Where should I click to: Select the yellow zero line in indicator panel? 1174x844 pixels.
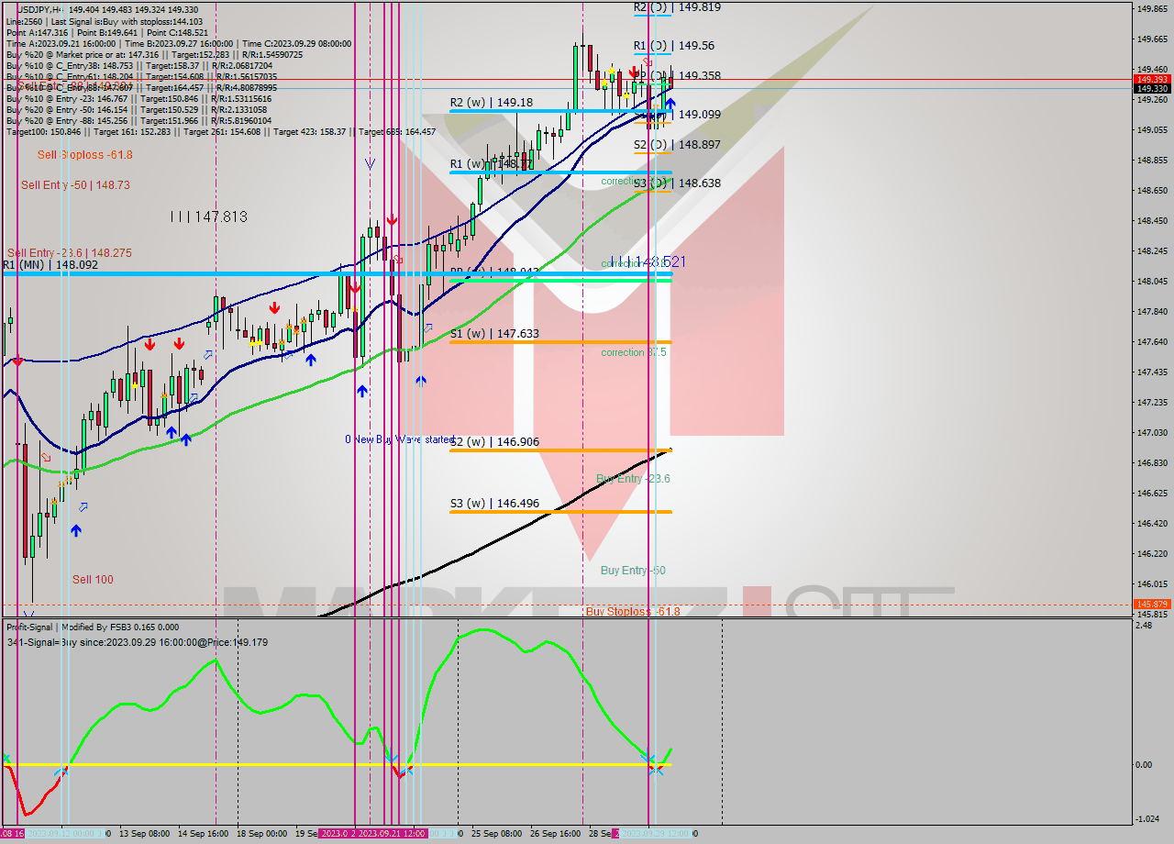(x=336, y=764)
